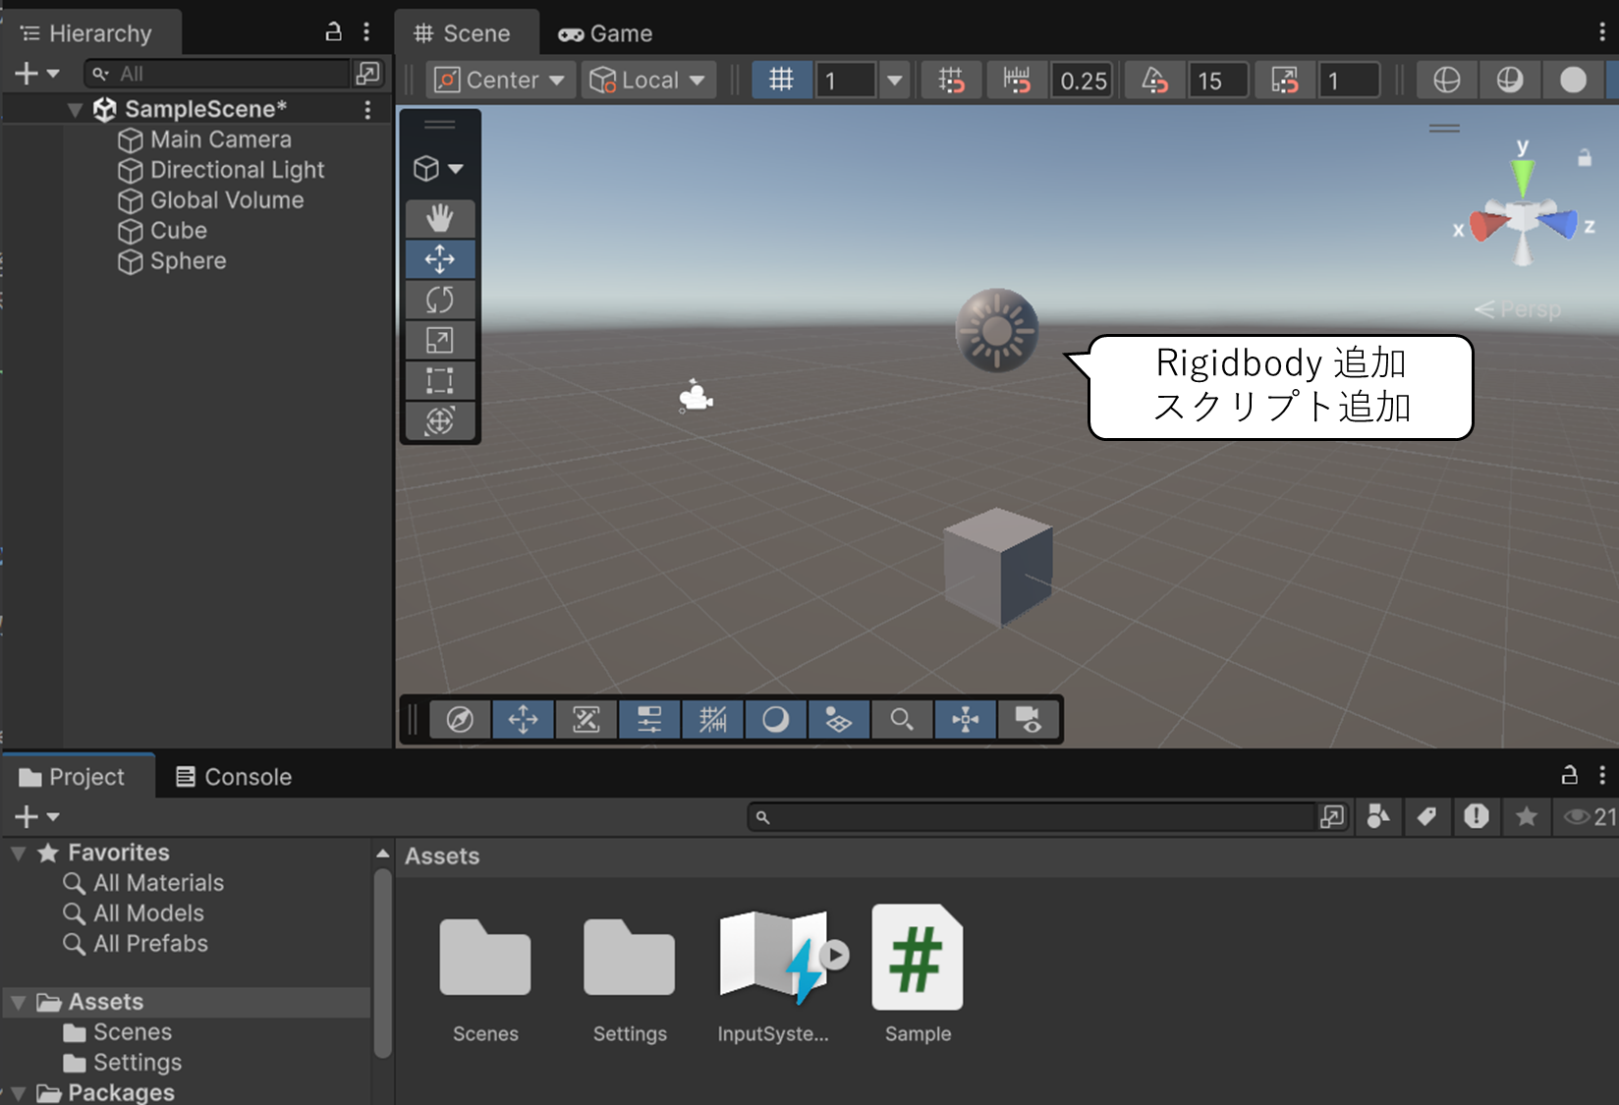Select the Rect transform tool
Screen dimensions: 1619x1105
point(439,380)
